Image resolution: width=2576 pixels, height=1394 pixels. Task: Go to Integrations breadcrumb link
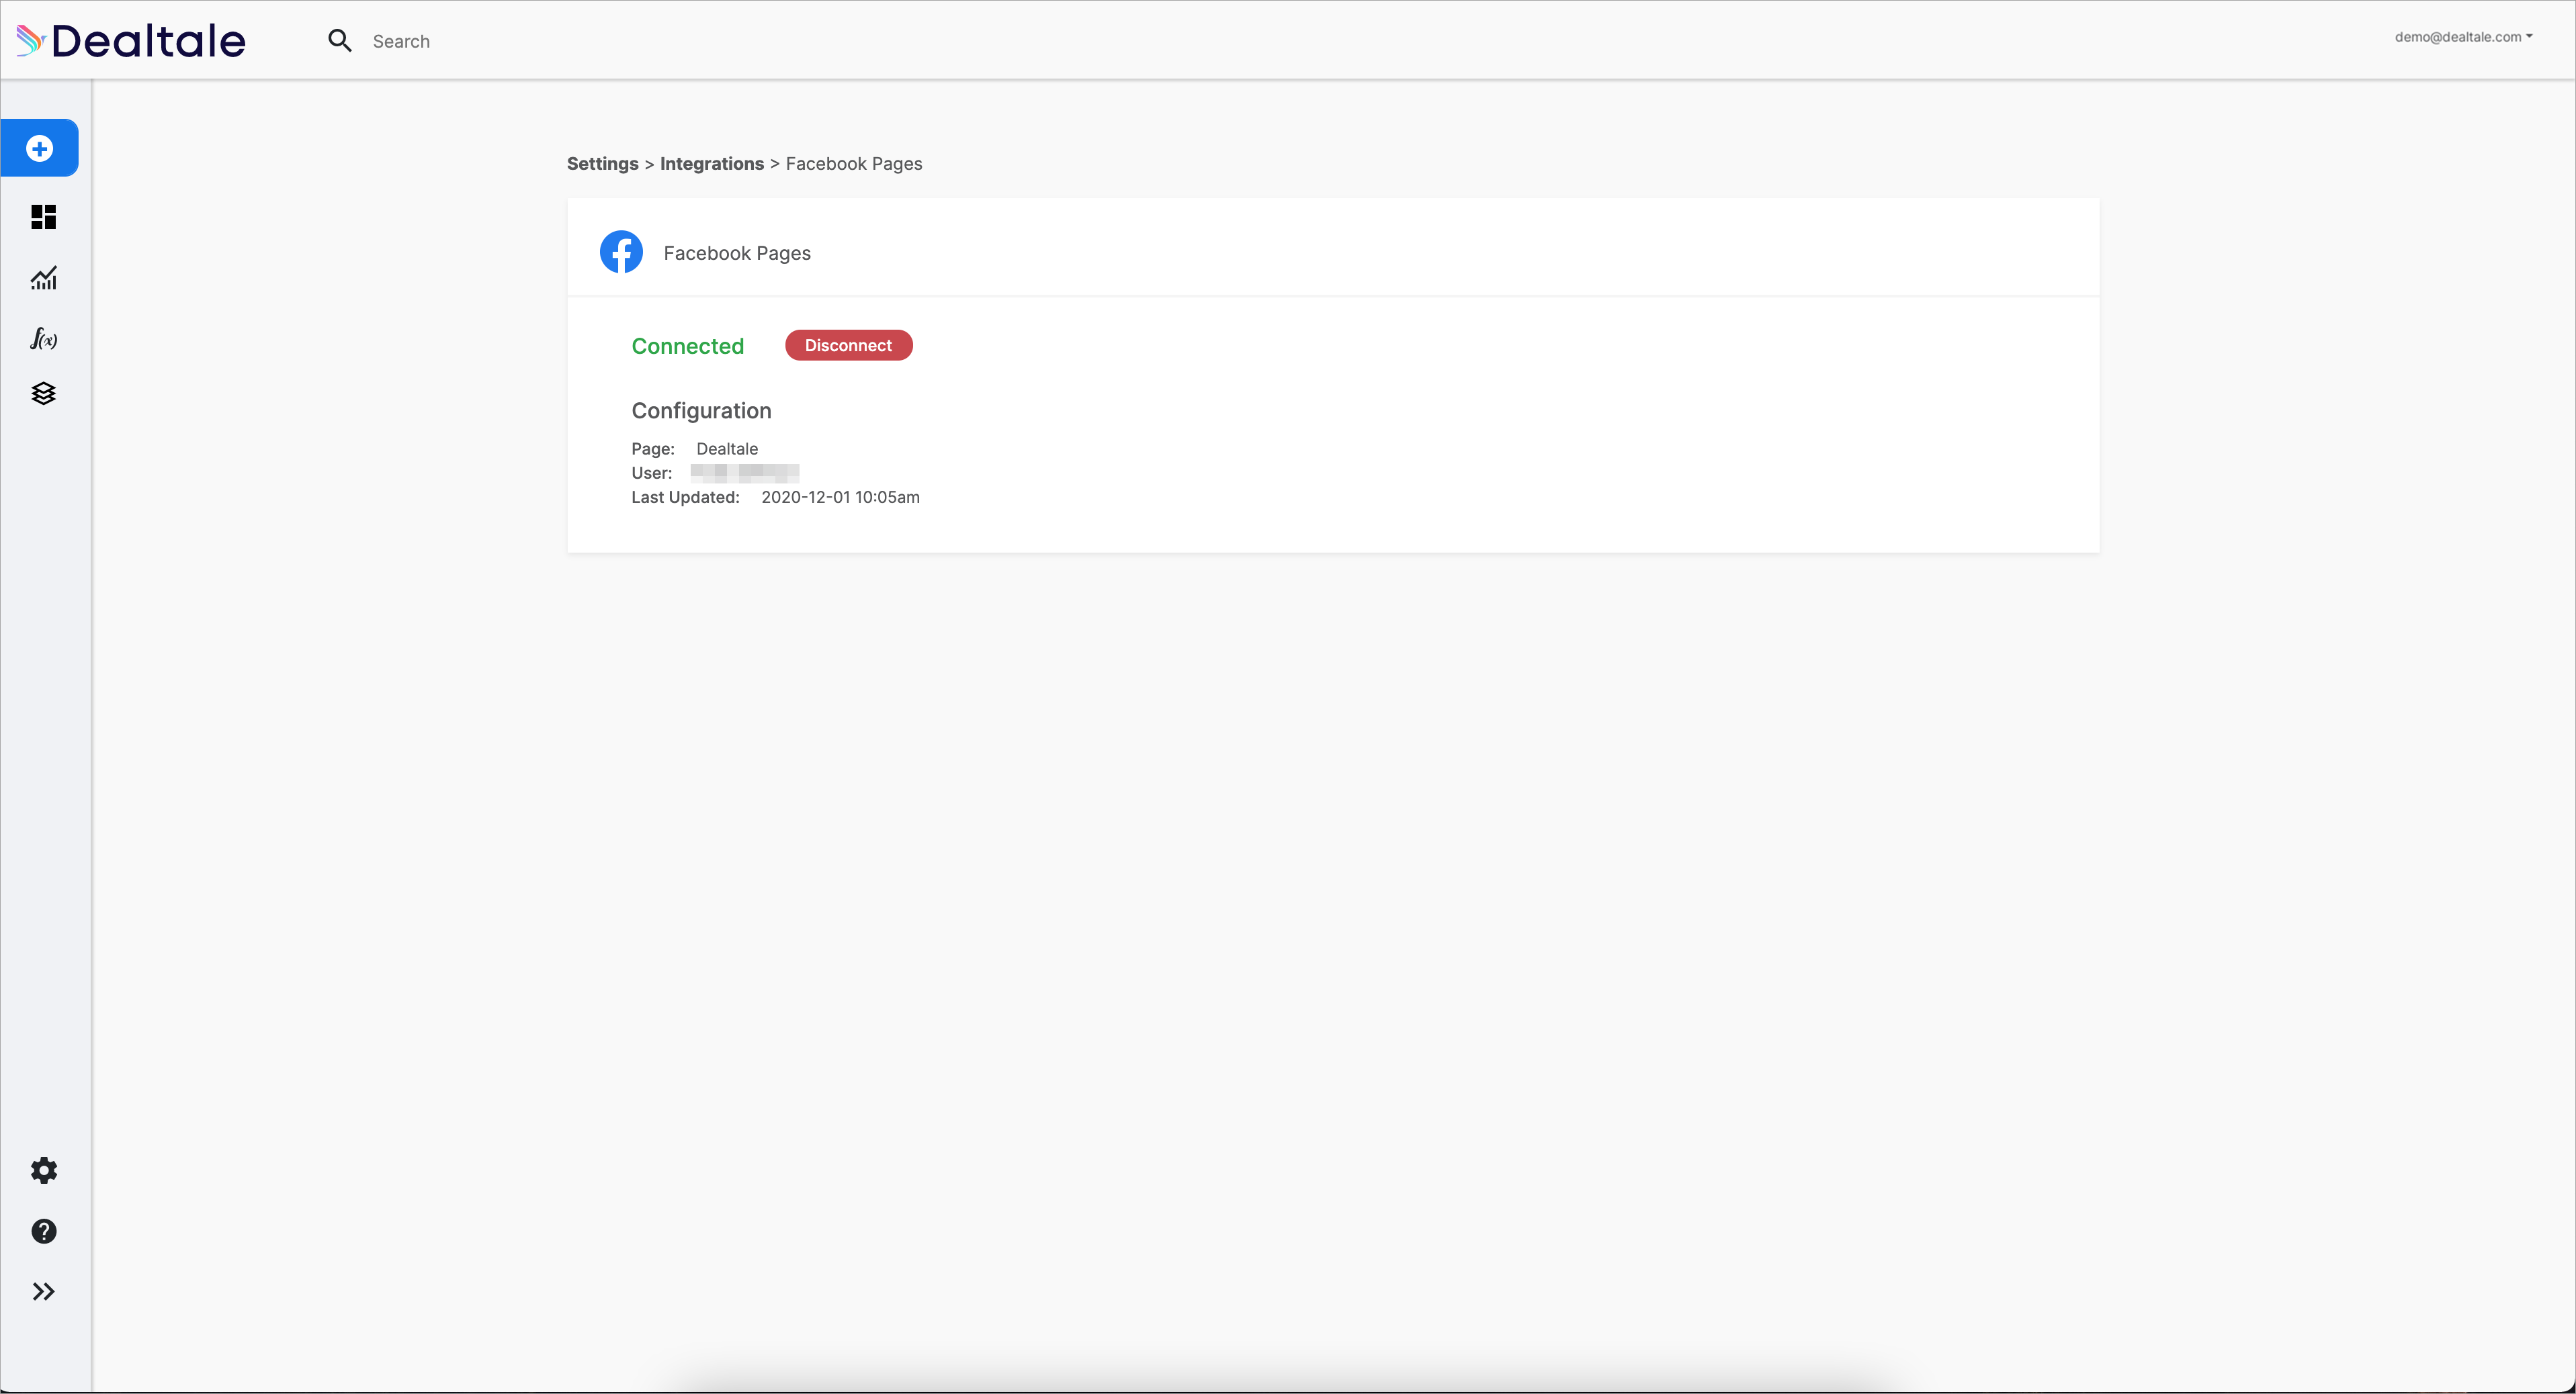pos(711,164)
